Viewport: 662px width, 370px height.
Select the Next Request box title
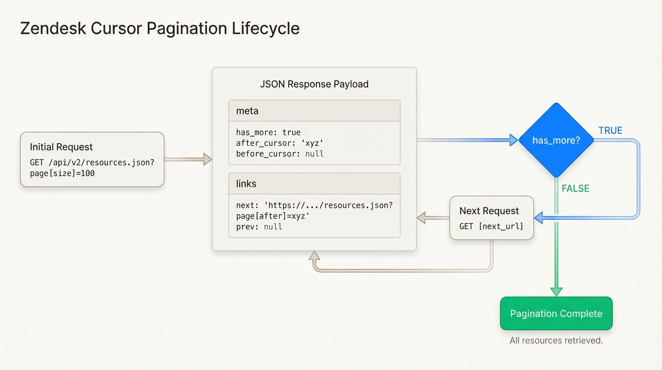tap(489, 211)
